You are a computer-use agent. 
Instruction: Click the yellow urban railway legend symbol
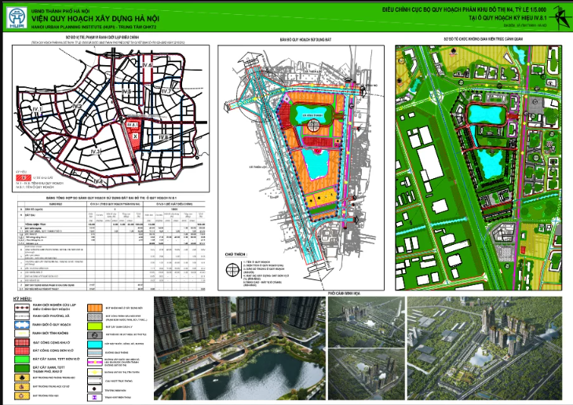pos(95,372)
